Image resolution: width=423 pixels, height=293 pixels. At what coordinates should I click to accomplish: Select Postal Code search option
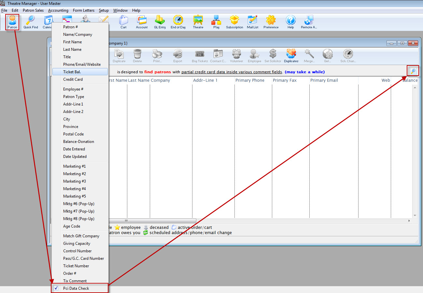(80, 134)
